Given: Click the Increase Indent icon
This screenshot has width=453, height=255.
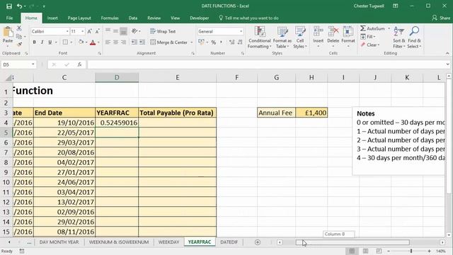Looking at the screenshot, I should 142,42.
